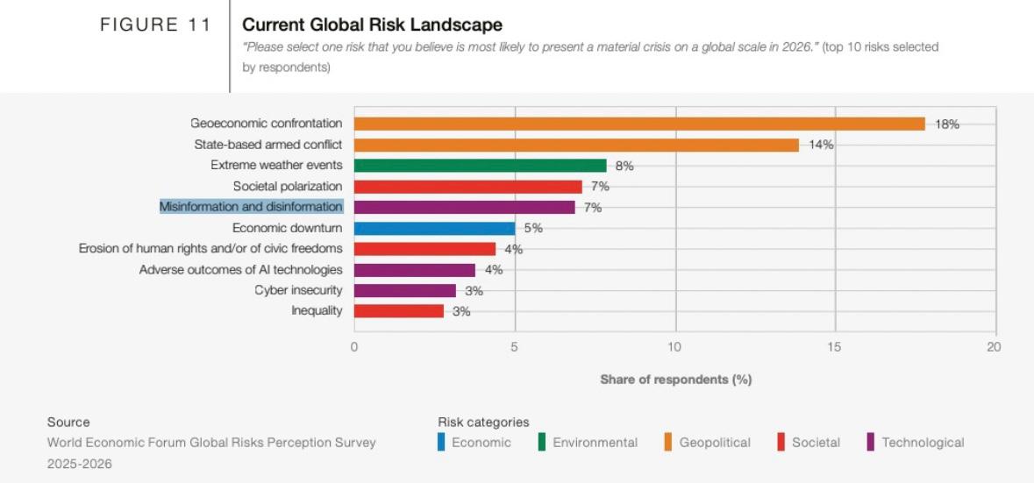Click the World Economic Forum source text
This screenshot has height=483, width=1034.
(x=211, y=443)
